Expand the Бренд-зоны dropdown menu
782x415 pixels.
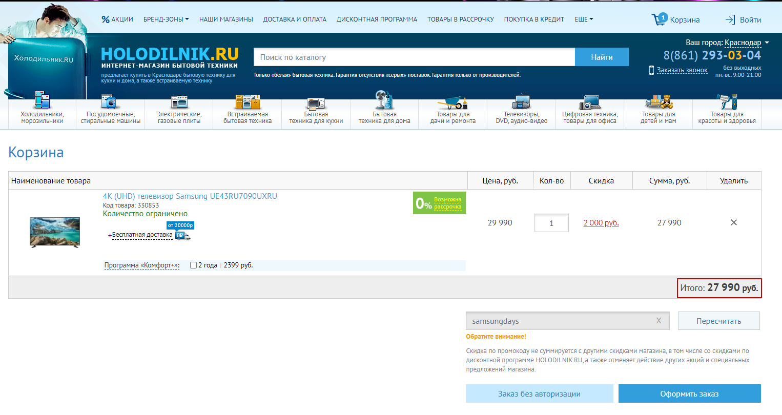[x=166, y=19]
